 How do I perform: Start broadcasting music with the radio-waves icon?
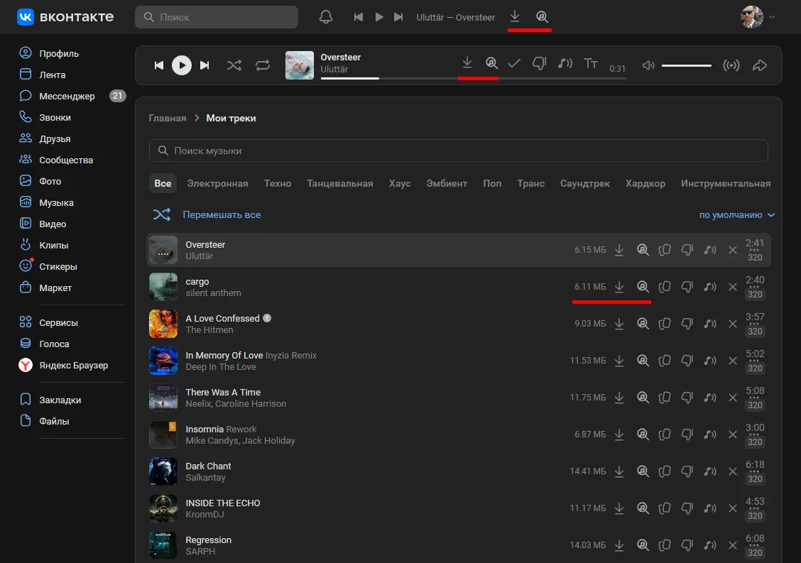coord(731,65)
